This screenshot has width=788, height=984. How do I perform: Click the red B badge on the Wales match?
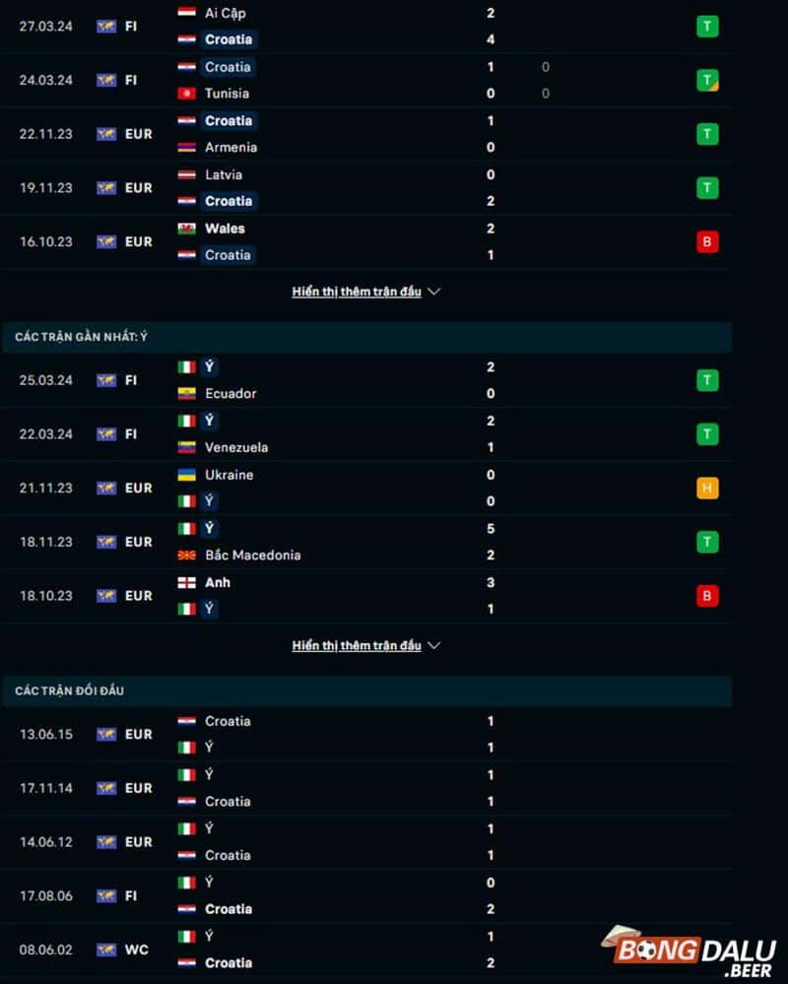click(x=707, y=241)
